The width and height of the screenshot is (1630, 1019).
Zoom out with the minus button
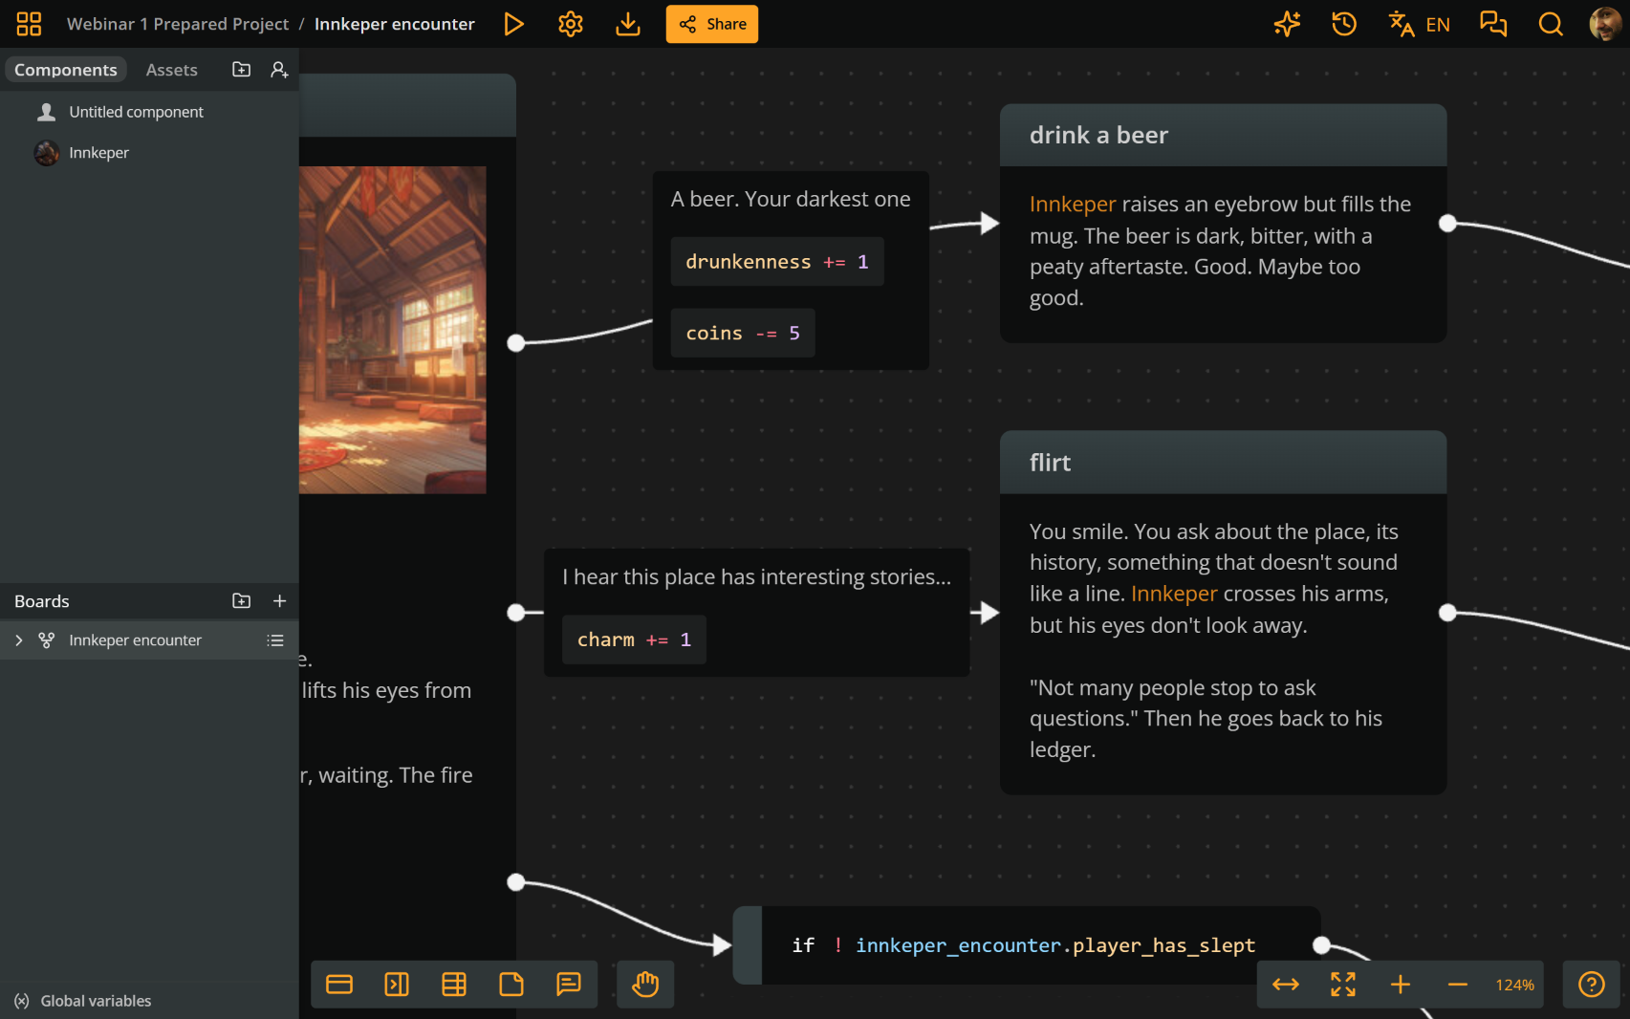1458,985
